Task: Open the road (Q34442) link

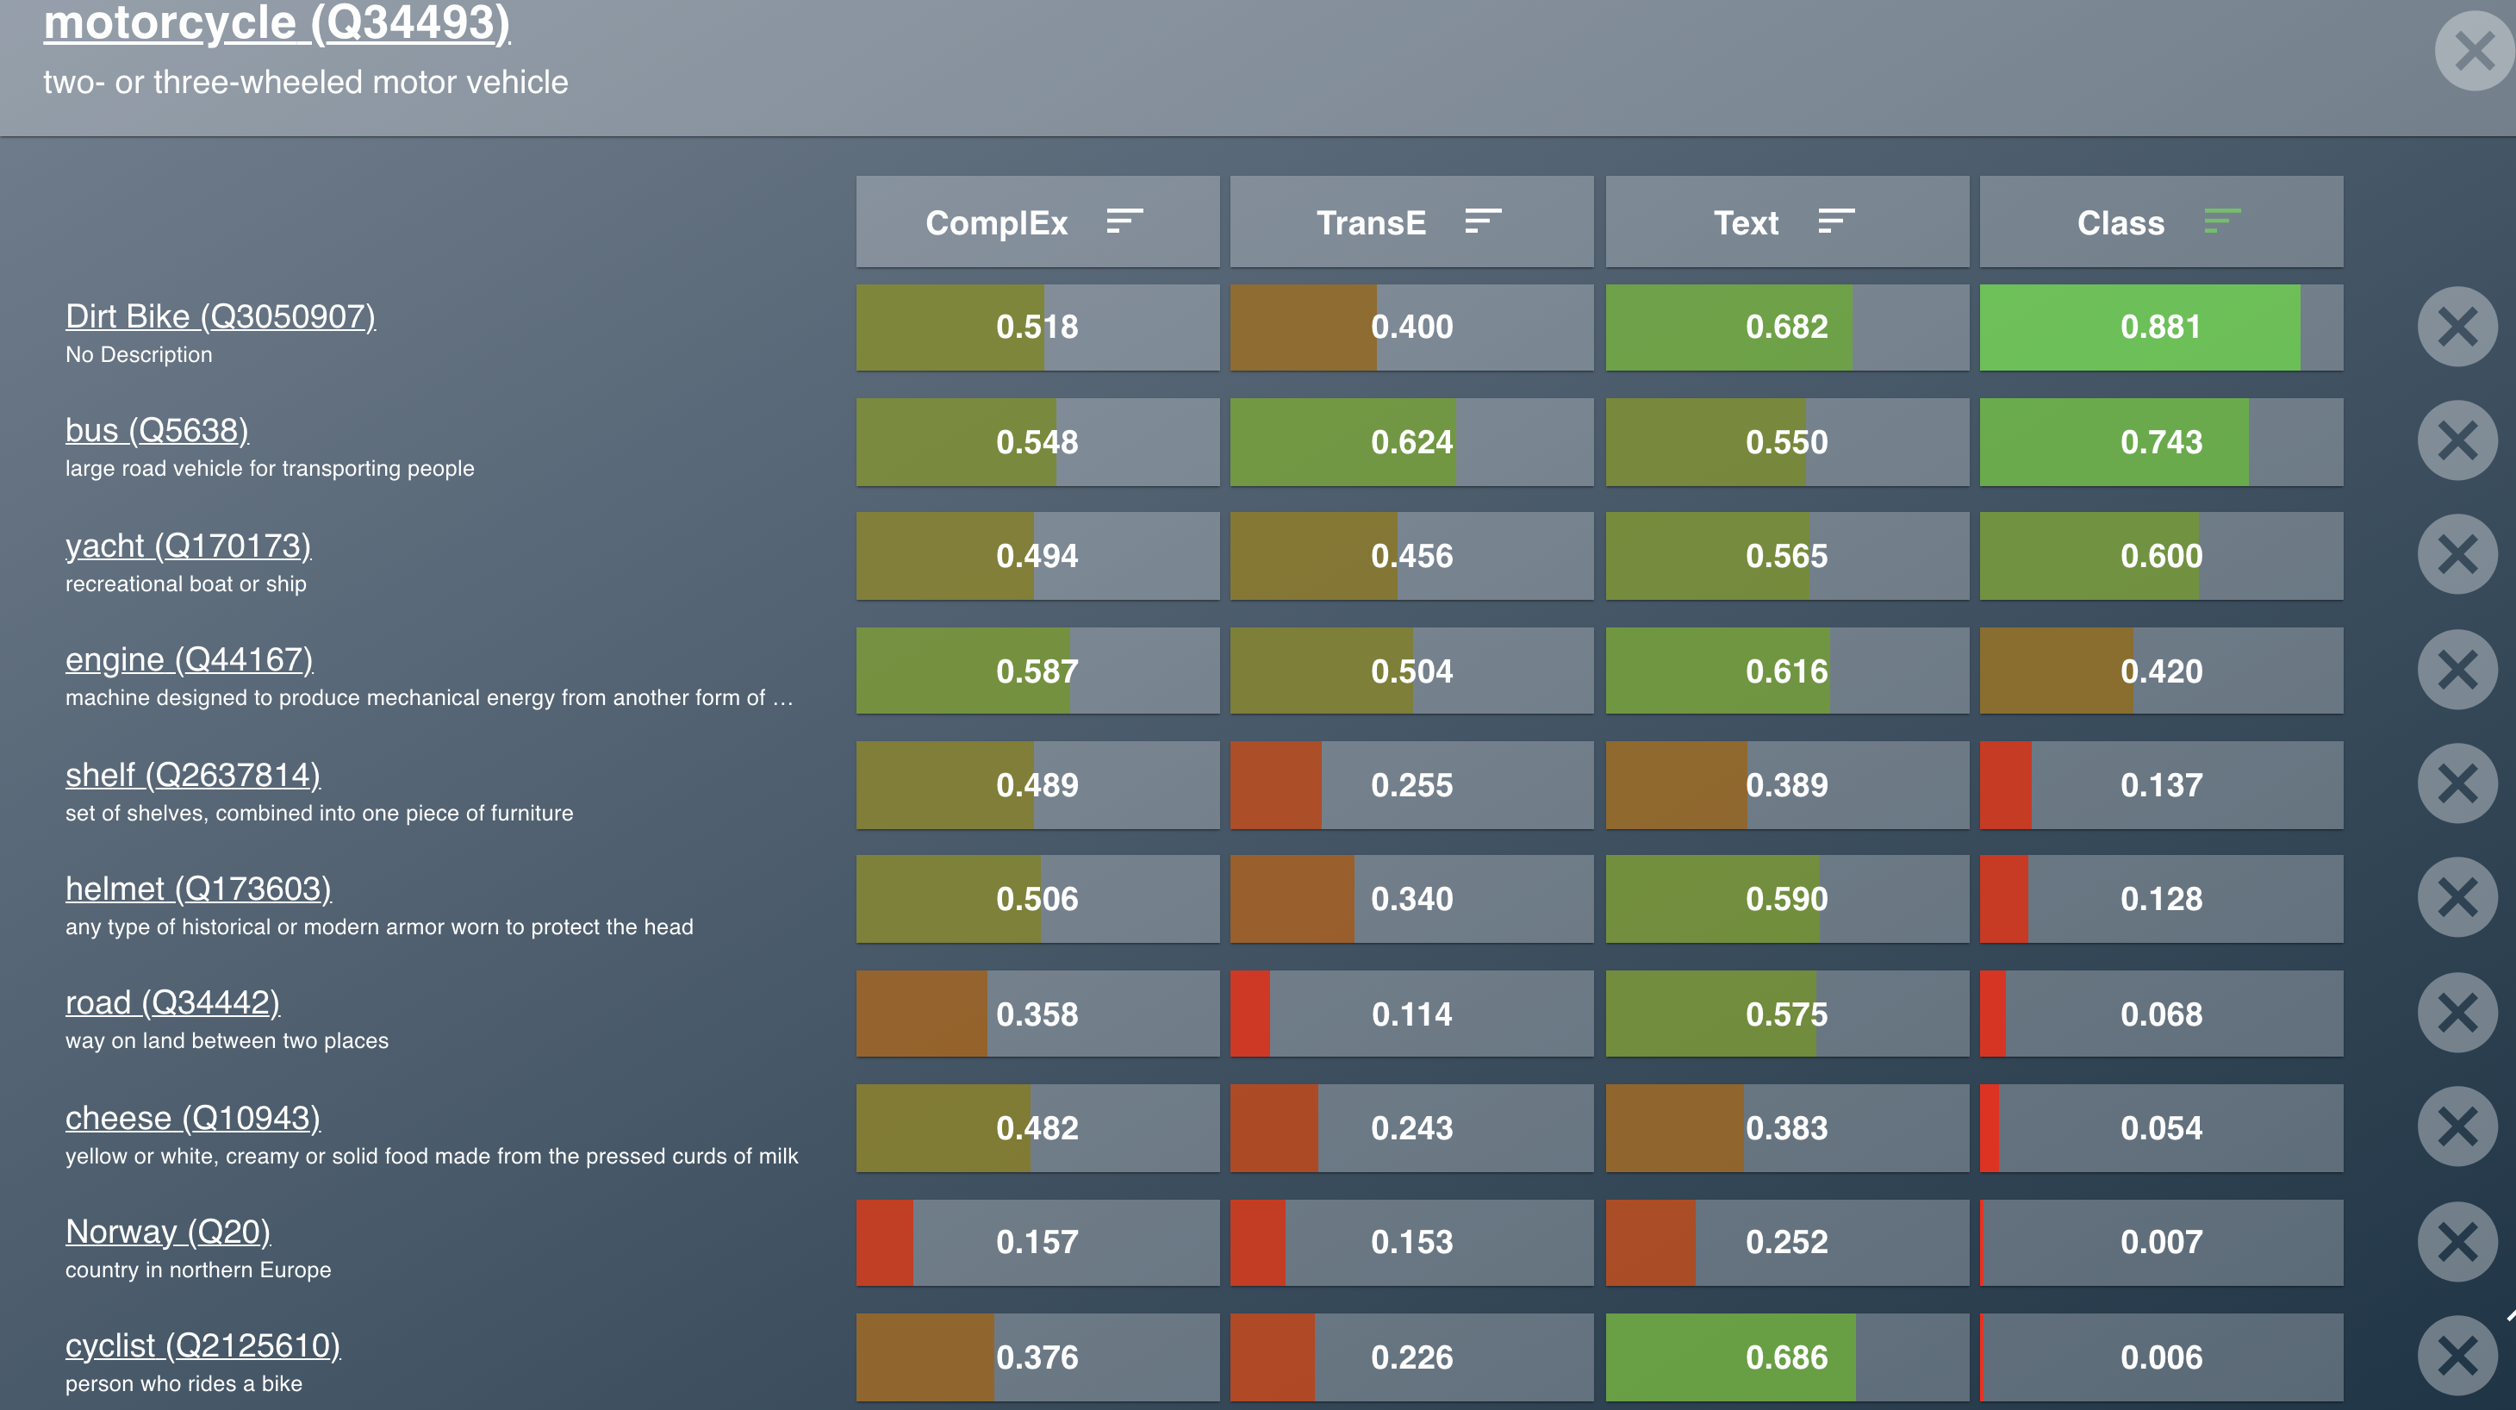Action: click(172, 1002)
